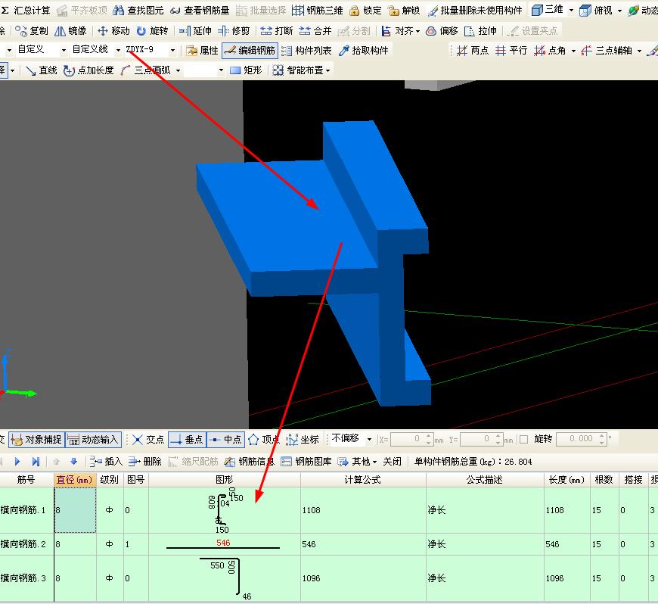
Task: Open 查找图元 find element tool
Action: tap(138, 11)
